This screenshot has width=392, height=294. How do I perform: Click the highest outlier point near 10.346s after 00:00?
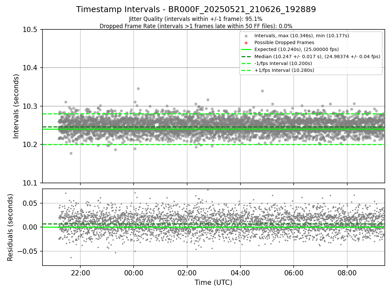138,89
